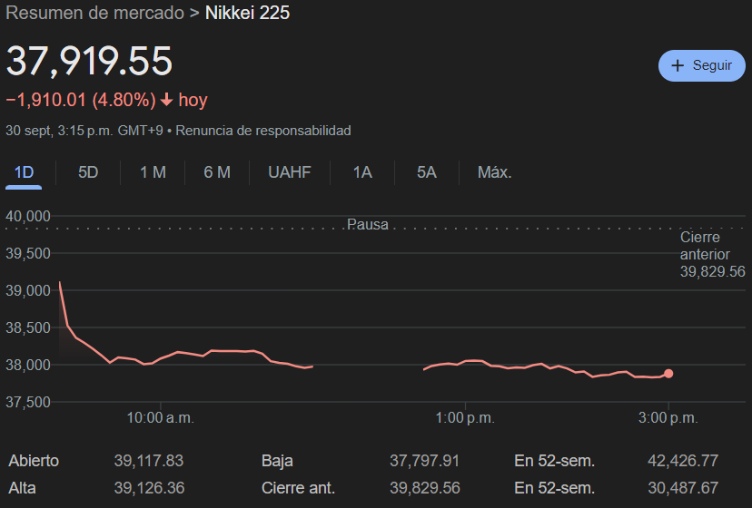Click the 39,000 y-axis label
This screenshot has height=508, width=752.
pyautogui.click(x=28, y=290)
